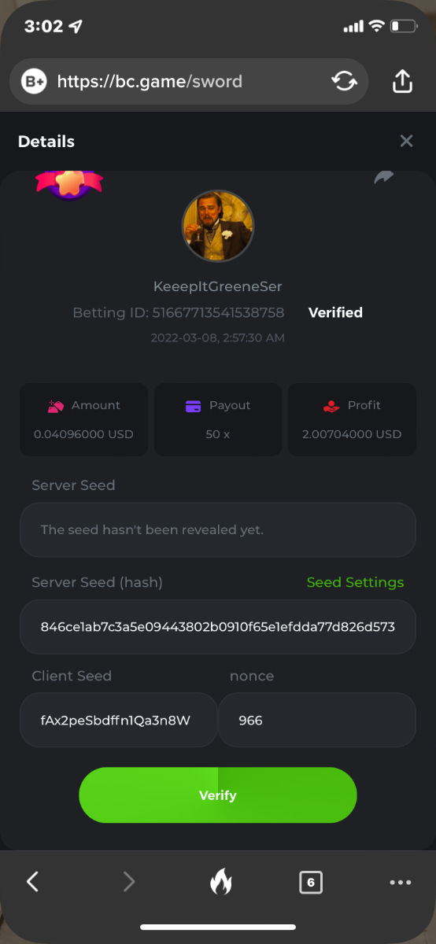The width and height of the screenshot is (436, 944).
Task: Open the tab switcher showing 6 tabs
Action: (x=311, y=883)
